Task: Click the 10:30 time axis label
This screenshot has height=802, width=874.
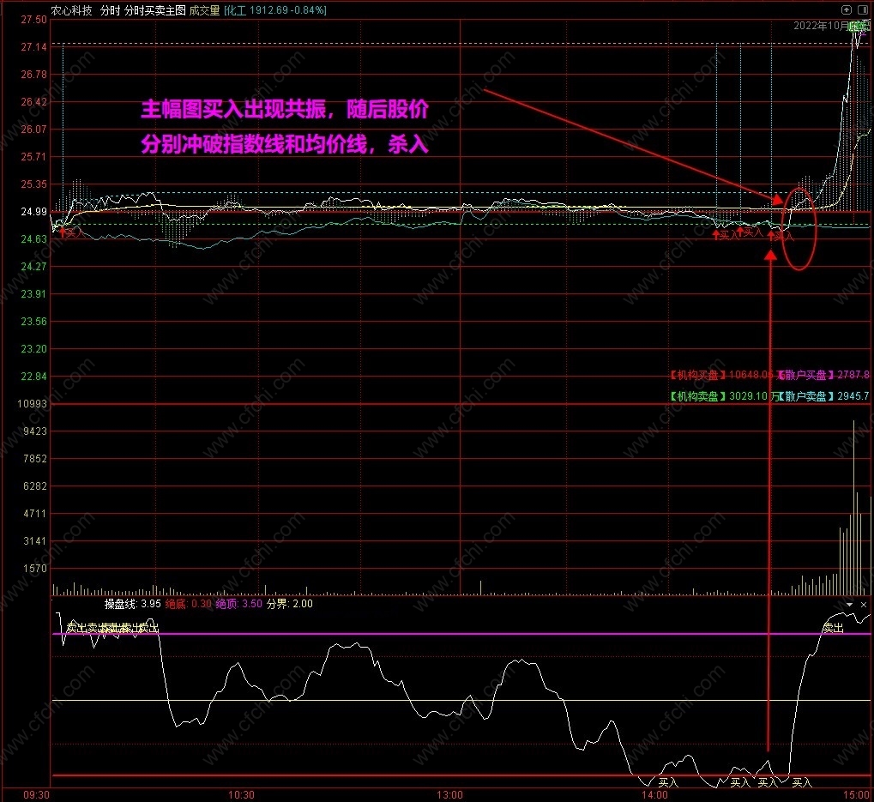Action: point(241,795)
